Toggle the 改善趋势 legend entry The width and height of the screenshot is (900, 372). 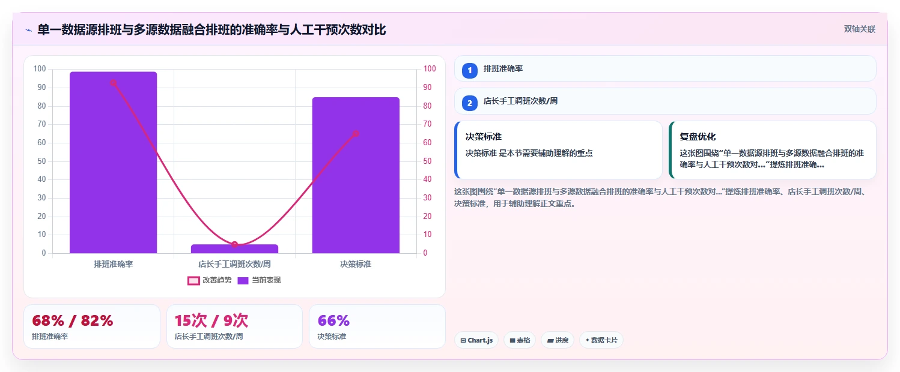click(210, 280)
